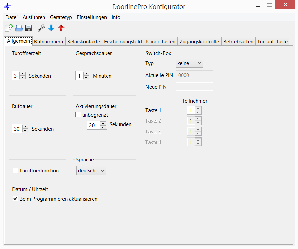Click the Aktivierungsdauer field showing 20
The width and height of the screenshot is (298, 249).
point(94,125)
